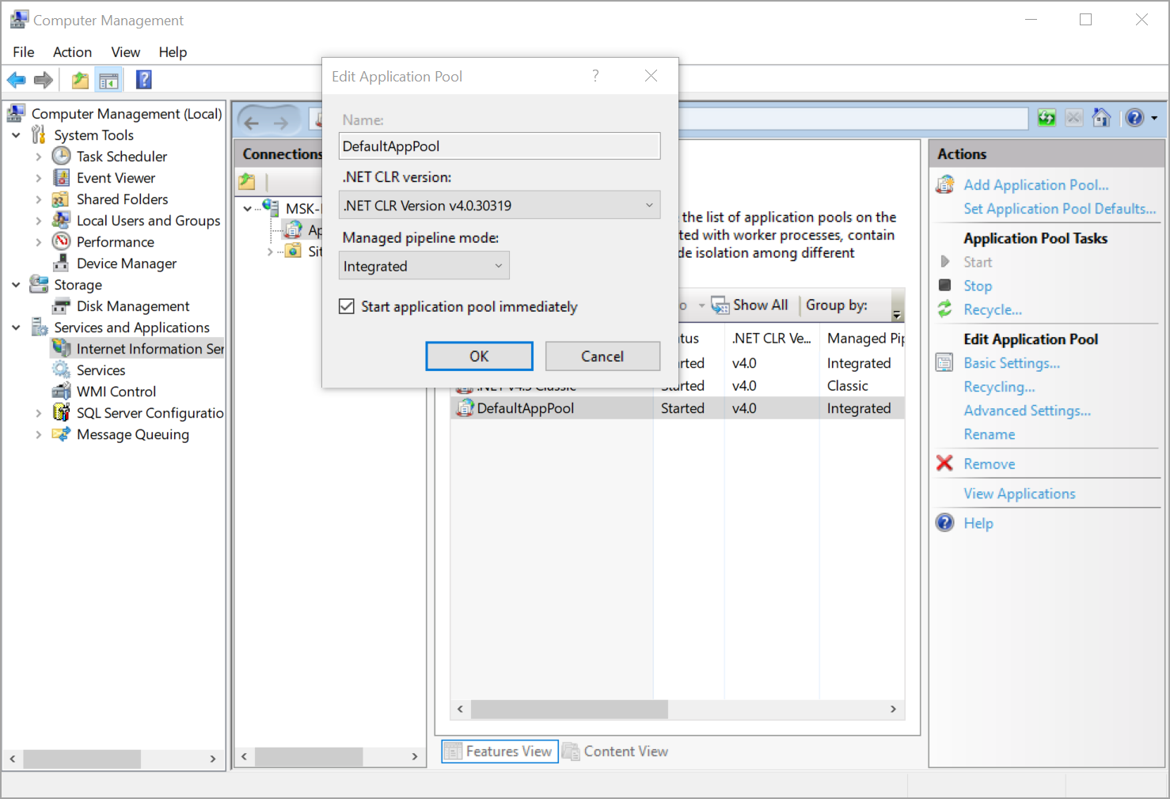Click the application pool list horizontal scrollbar
The image size is (1170, 799).
pyautogui.click(x=568, y=710)
